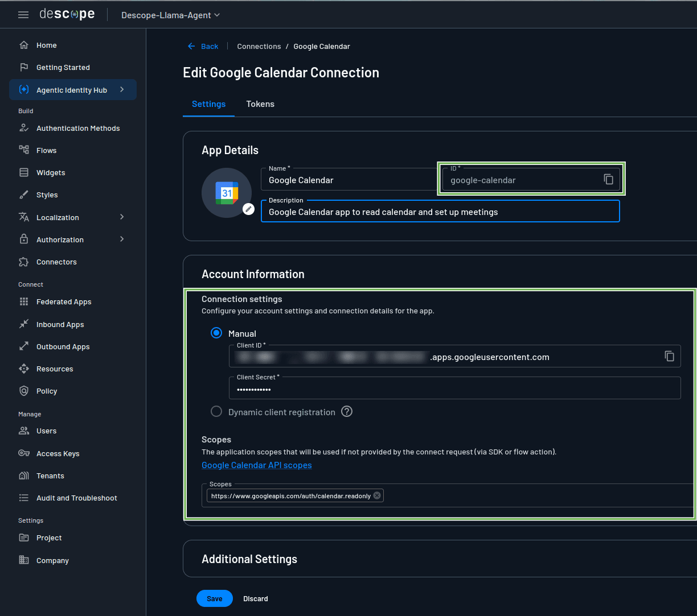Click the Connectors puzzle icon
The width and height of the screenshot is (697, 616).
pos(24,262)
